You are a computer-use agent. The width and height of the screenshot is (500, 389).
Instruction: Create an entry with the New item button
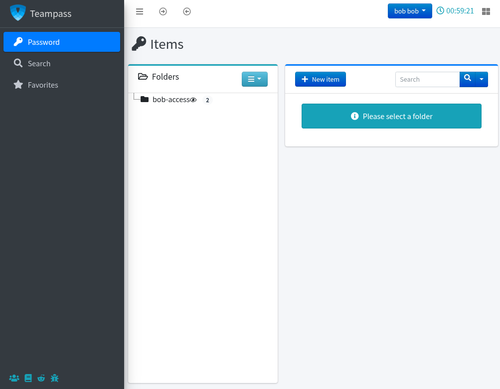click(320, 79)
